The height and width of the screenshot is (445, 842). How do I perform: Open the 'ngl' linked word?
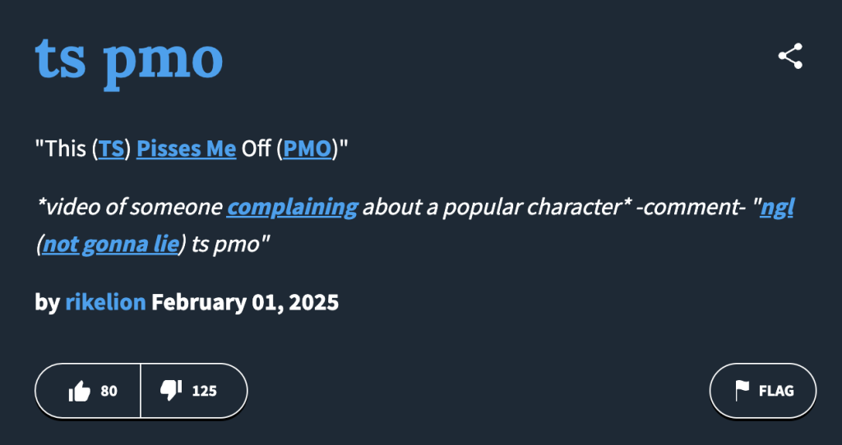pyautogui.click(x=776, y=207)
